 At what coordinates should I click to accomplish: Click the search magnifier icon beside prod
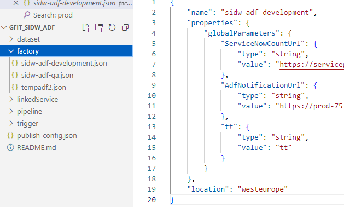coord(27,15)
